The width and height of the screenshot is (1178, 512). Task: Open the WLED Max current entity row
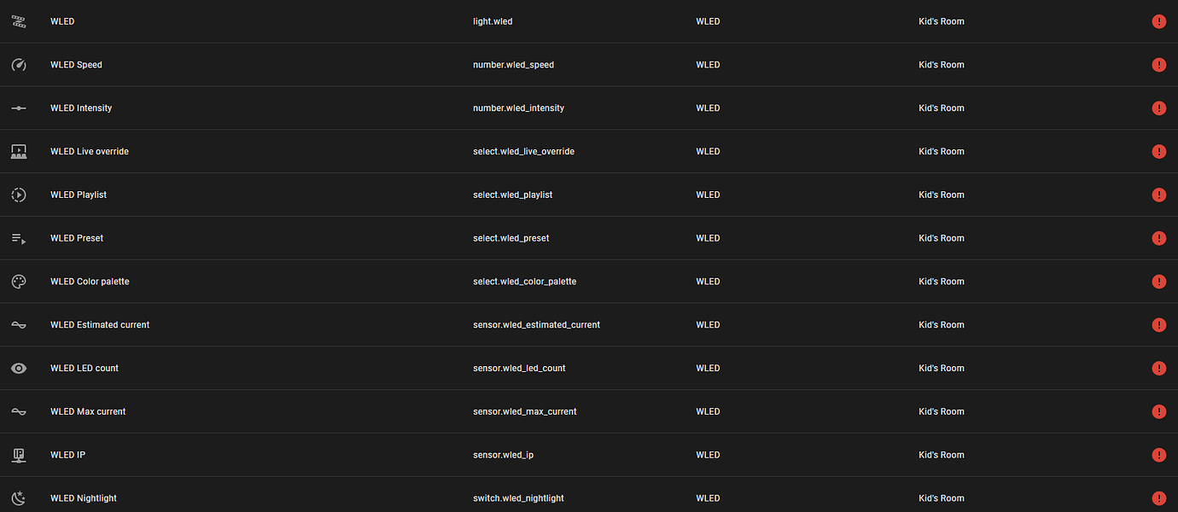[88, 411]
